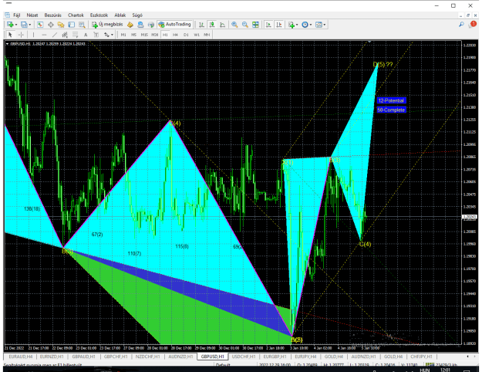Open the indicators list dropdown
Screen dimensions: 482x372
click(297, 25)
